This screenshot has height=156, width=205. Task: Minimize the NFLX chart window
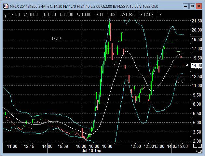click(185, 6)
